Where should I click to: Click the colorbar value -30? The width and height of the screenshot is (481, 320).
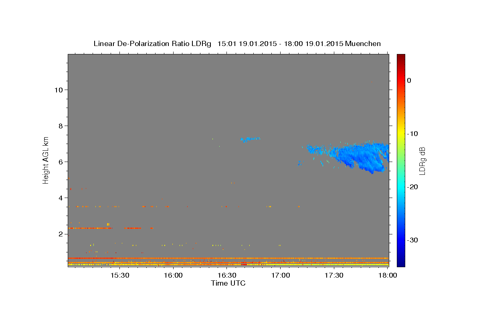(x=413, y=240)
